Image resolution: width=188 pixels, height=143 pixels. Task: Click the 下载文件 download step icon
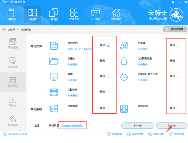[x=13, y=100]
